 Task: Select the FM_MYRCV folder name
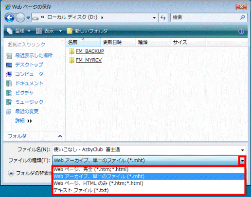pos(89,60)
